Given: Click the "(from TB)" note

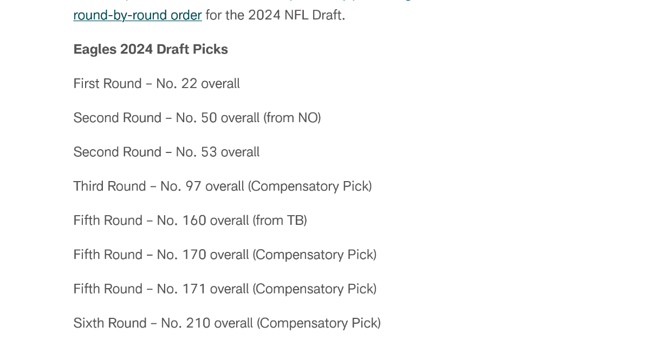Looking at the screenshot, I should (x=279, y=221).
